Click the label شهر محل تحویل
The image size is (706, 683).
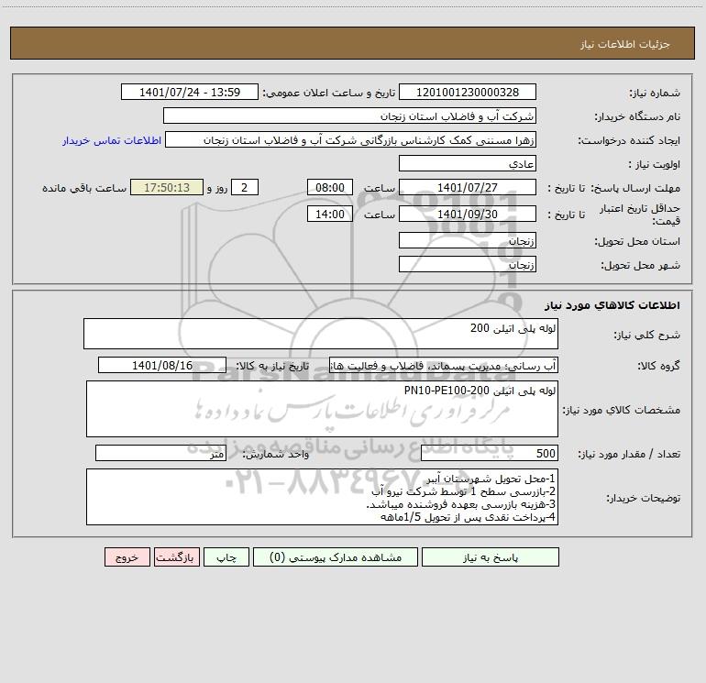[641, 266]
